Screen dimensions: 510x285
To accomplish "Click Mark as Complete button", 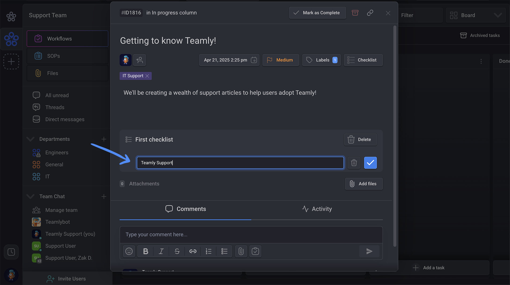I will tap(317, 13).
